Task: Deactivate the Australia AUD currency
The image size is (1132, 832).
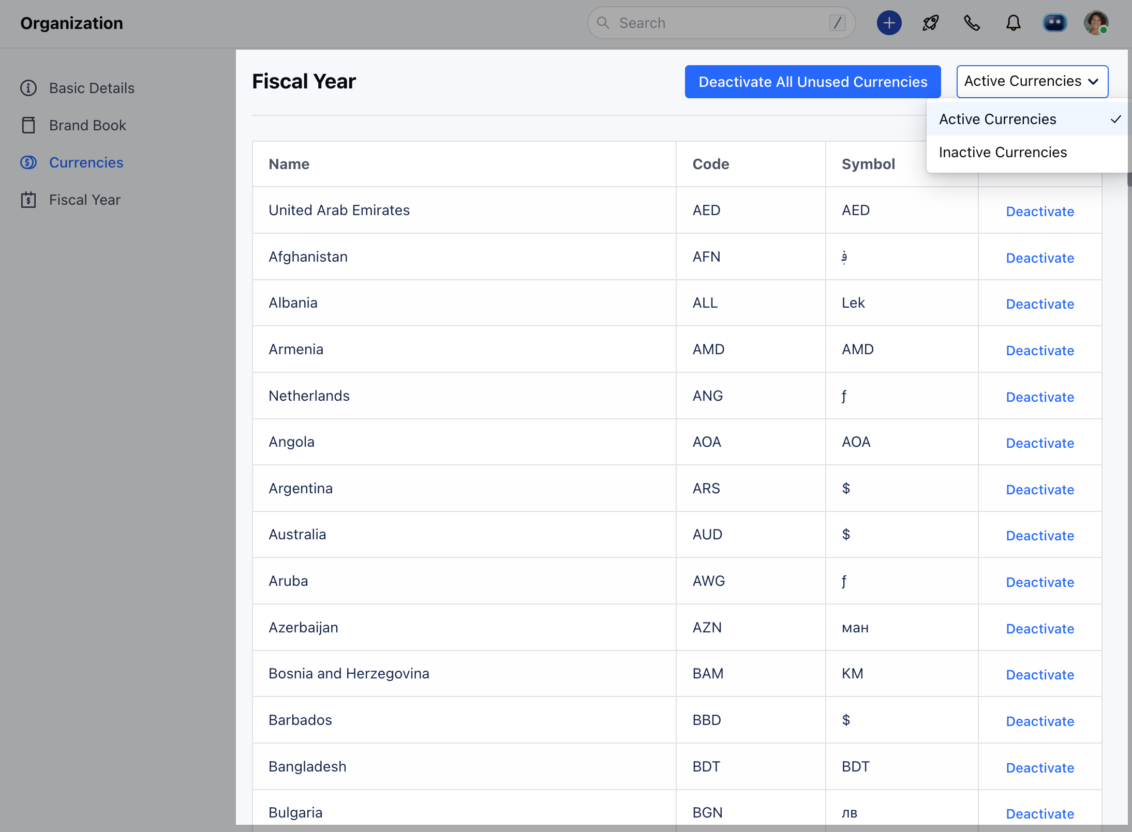Action: (1039, 536)
